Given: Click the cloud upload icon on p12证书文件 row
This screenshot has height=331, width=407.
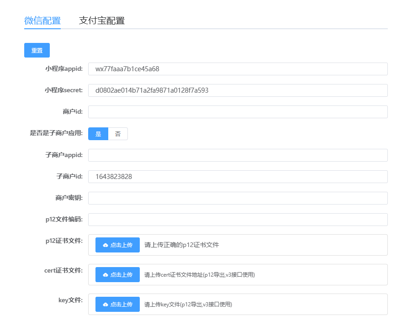Looking at the screenshot, I should 105,245.
